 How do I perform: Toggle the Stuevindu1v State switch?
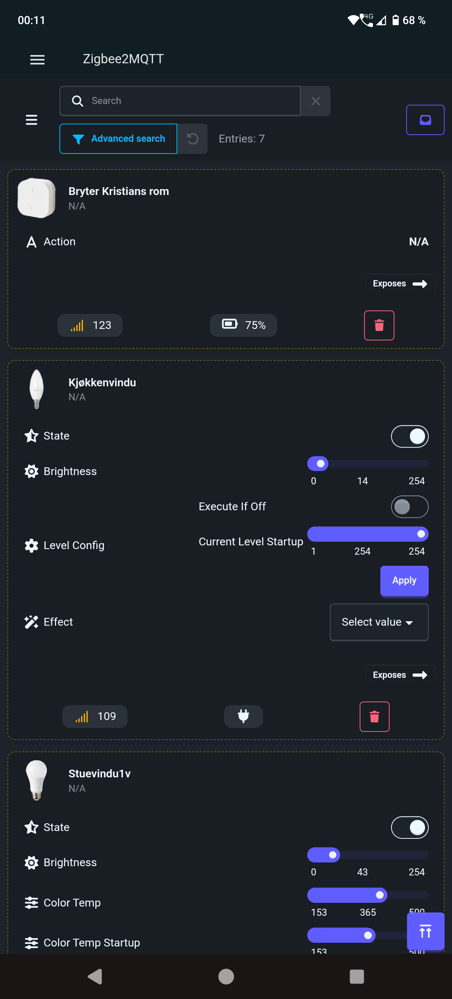(x=410, y=827)
